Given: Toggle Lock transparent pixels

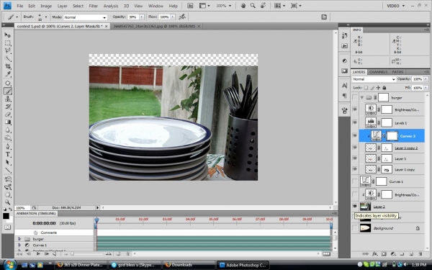Looking at the screenshot, I should coord(366,88).
